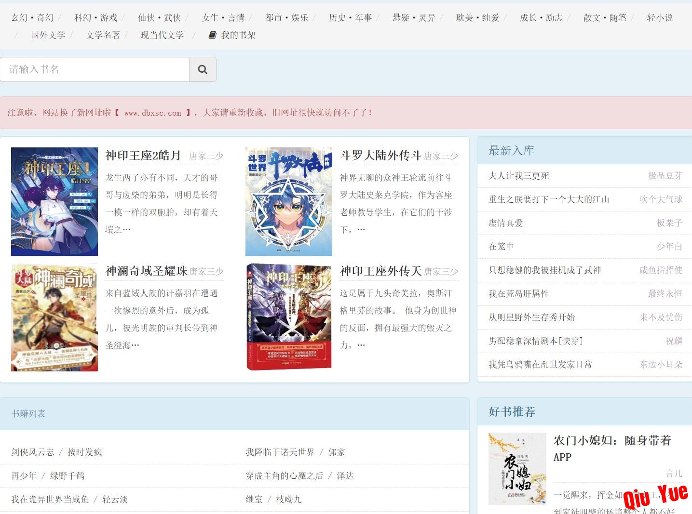The image size is (692, 514).
Task: Open 文学名著 category
Action: pos(103,35)
